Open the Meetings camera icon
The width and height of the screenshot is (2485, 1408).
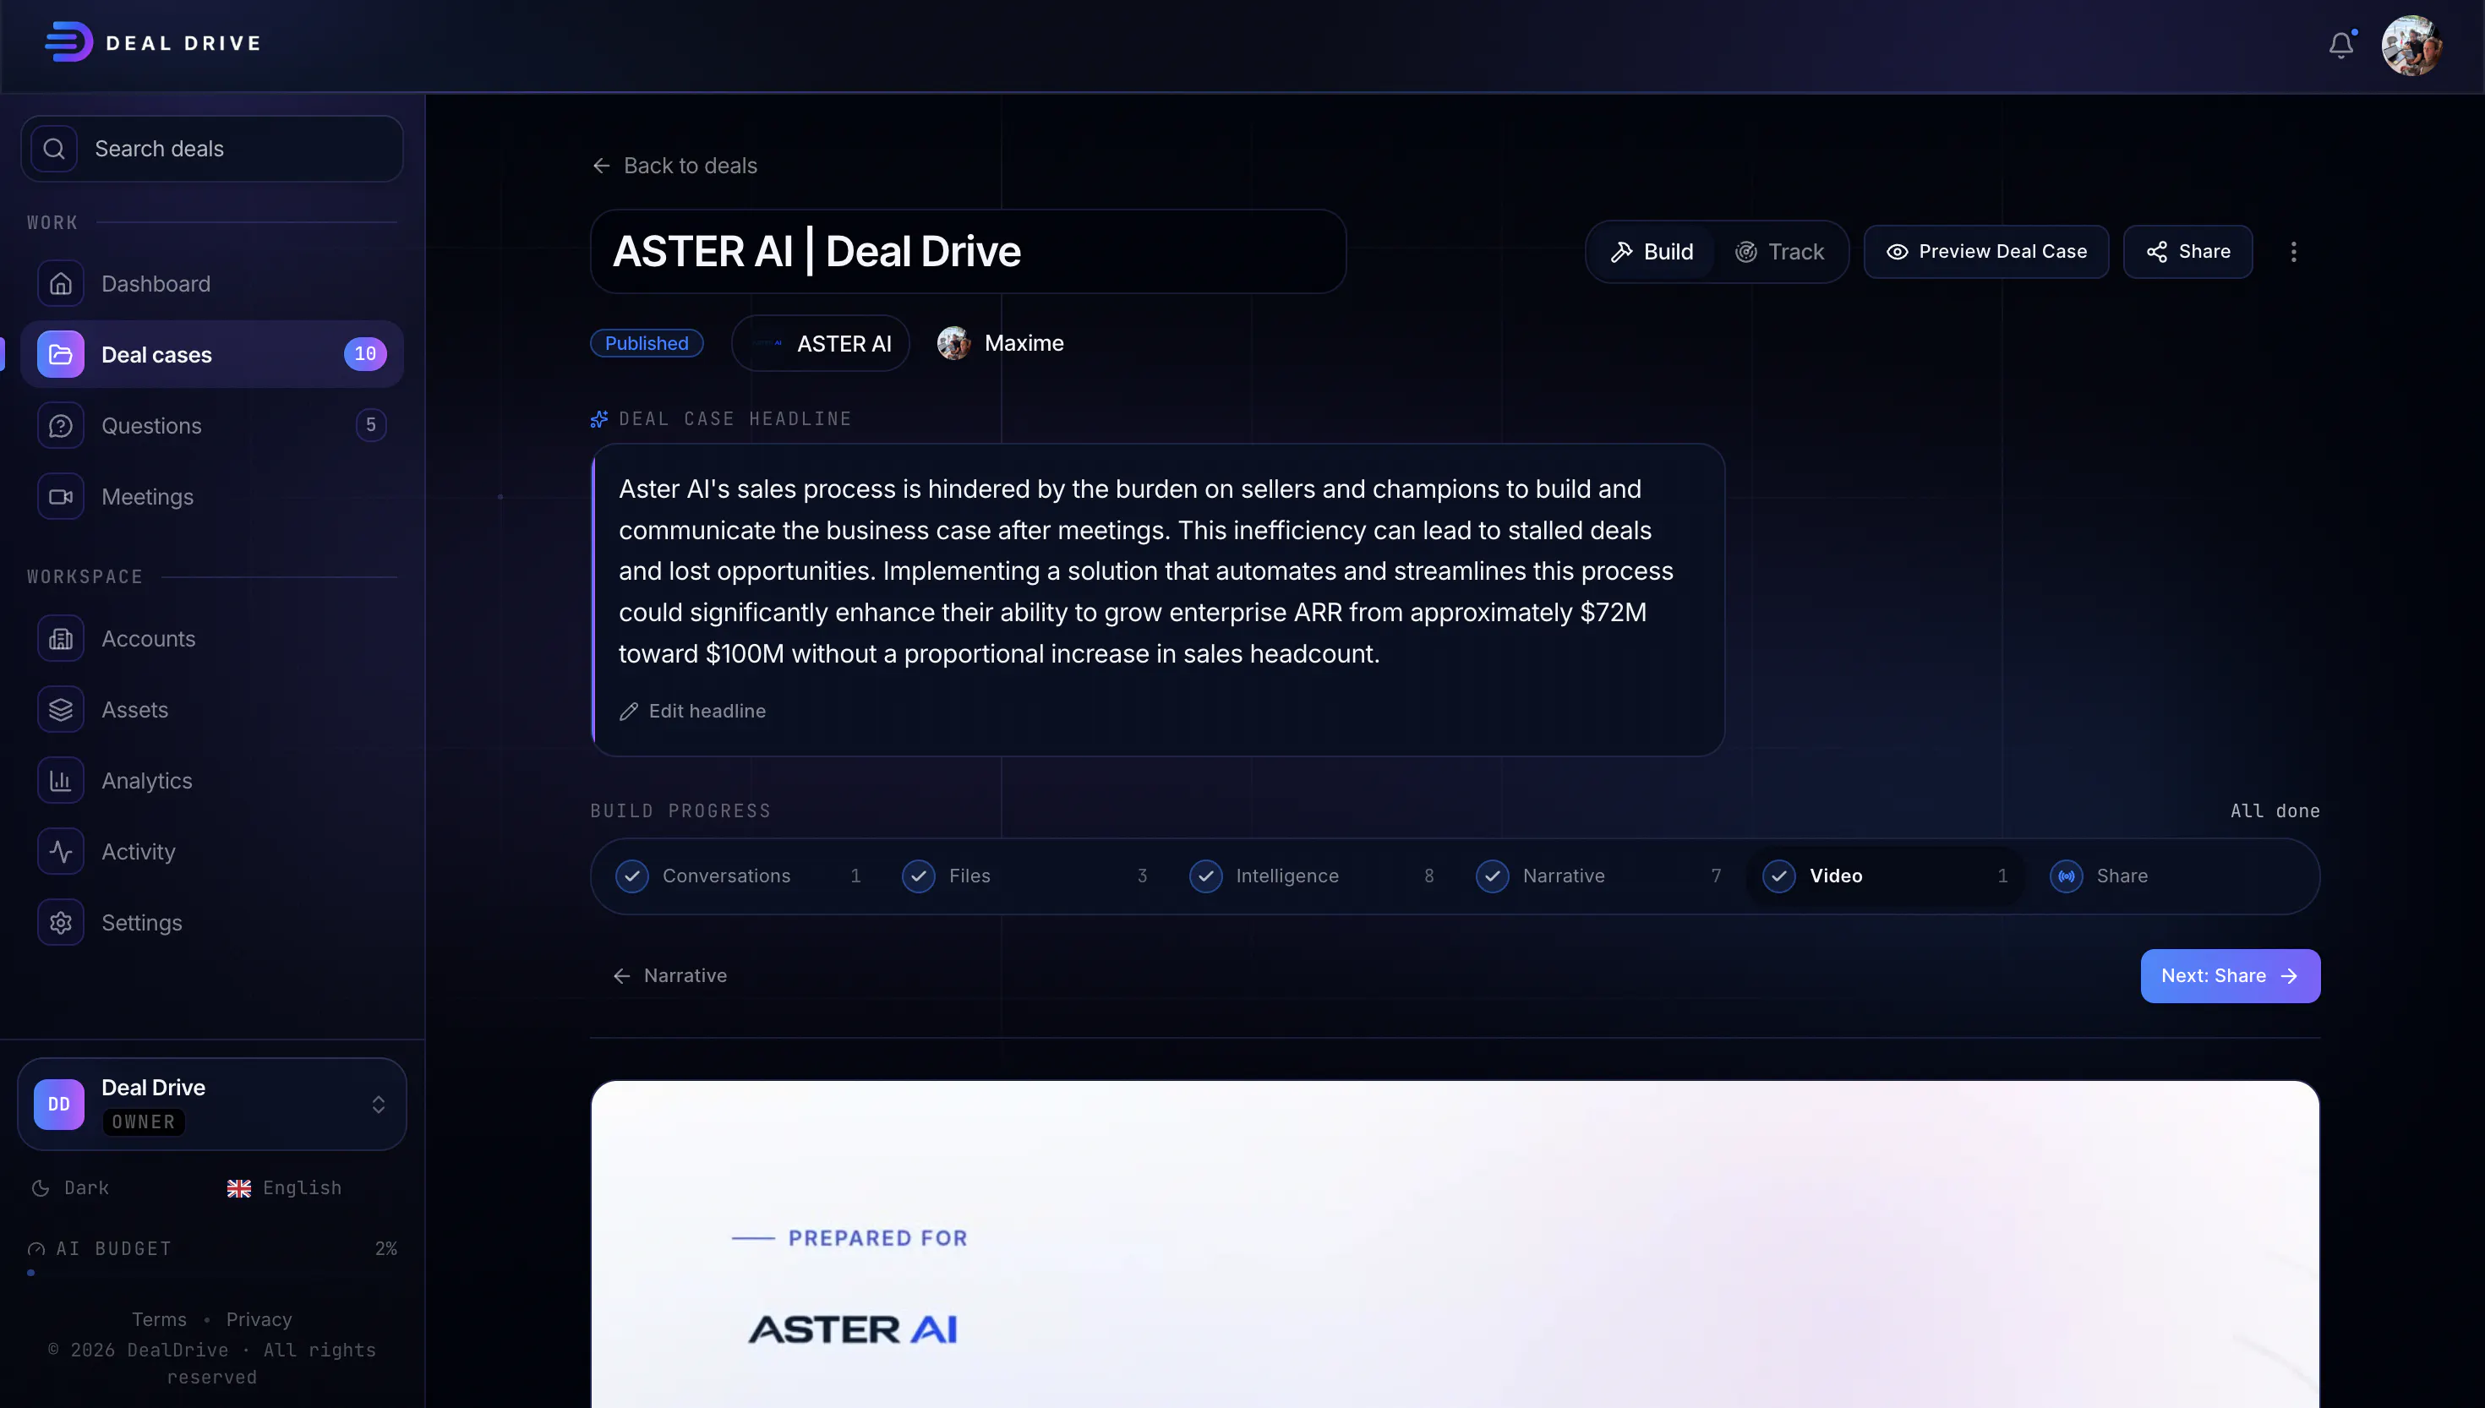61,496
